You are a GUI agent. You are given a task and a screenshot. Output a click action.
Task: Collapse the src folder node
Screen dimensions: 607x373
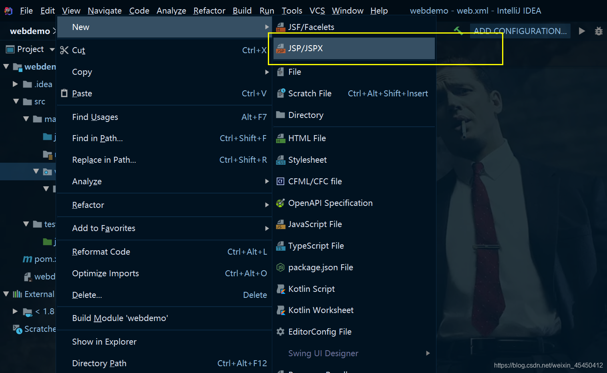16,102
